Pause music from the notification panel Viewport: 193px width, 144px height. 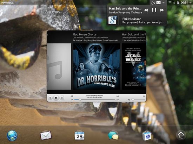point(154,10)
